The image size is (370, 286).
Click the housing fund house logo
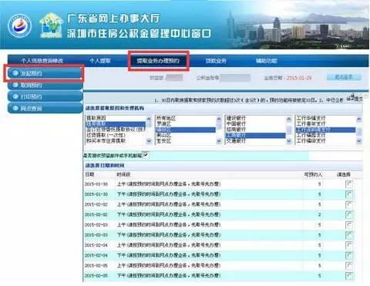coord(51,25)
